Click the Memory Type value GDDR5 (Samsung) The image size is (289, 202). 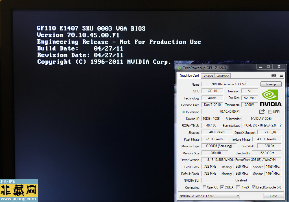click(x=219, y=146)
